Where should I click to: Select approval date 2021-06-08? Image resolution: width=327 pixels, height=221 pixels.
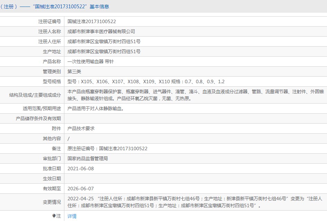click(81, 169)
